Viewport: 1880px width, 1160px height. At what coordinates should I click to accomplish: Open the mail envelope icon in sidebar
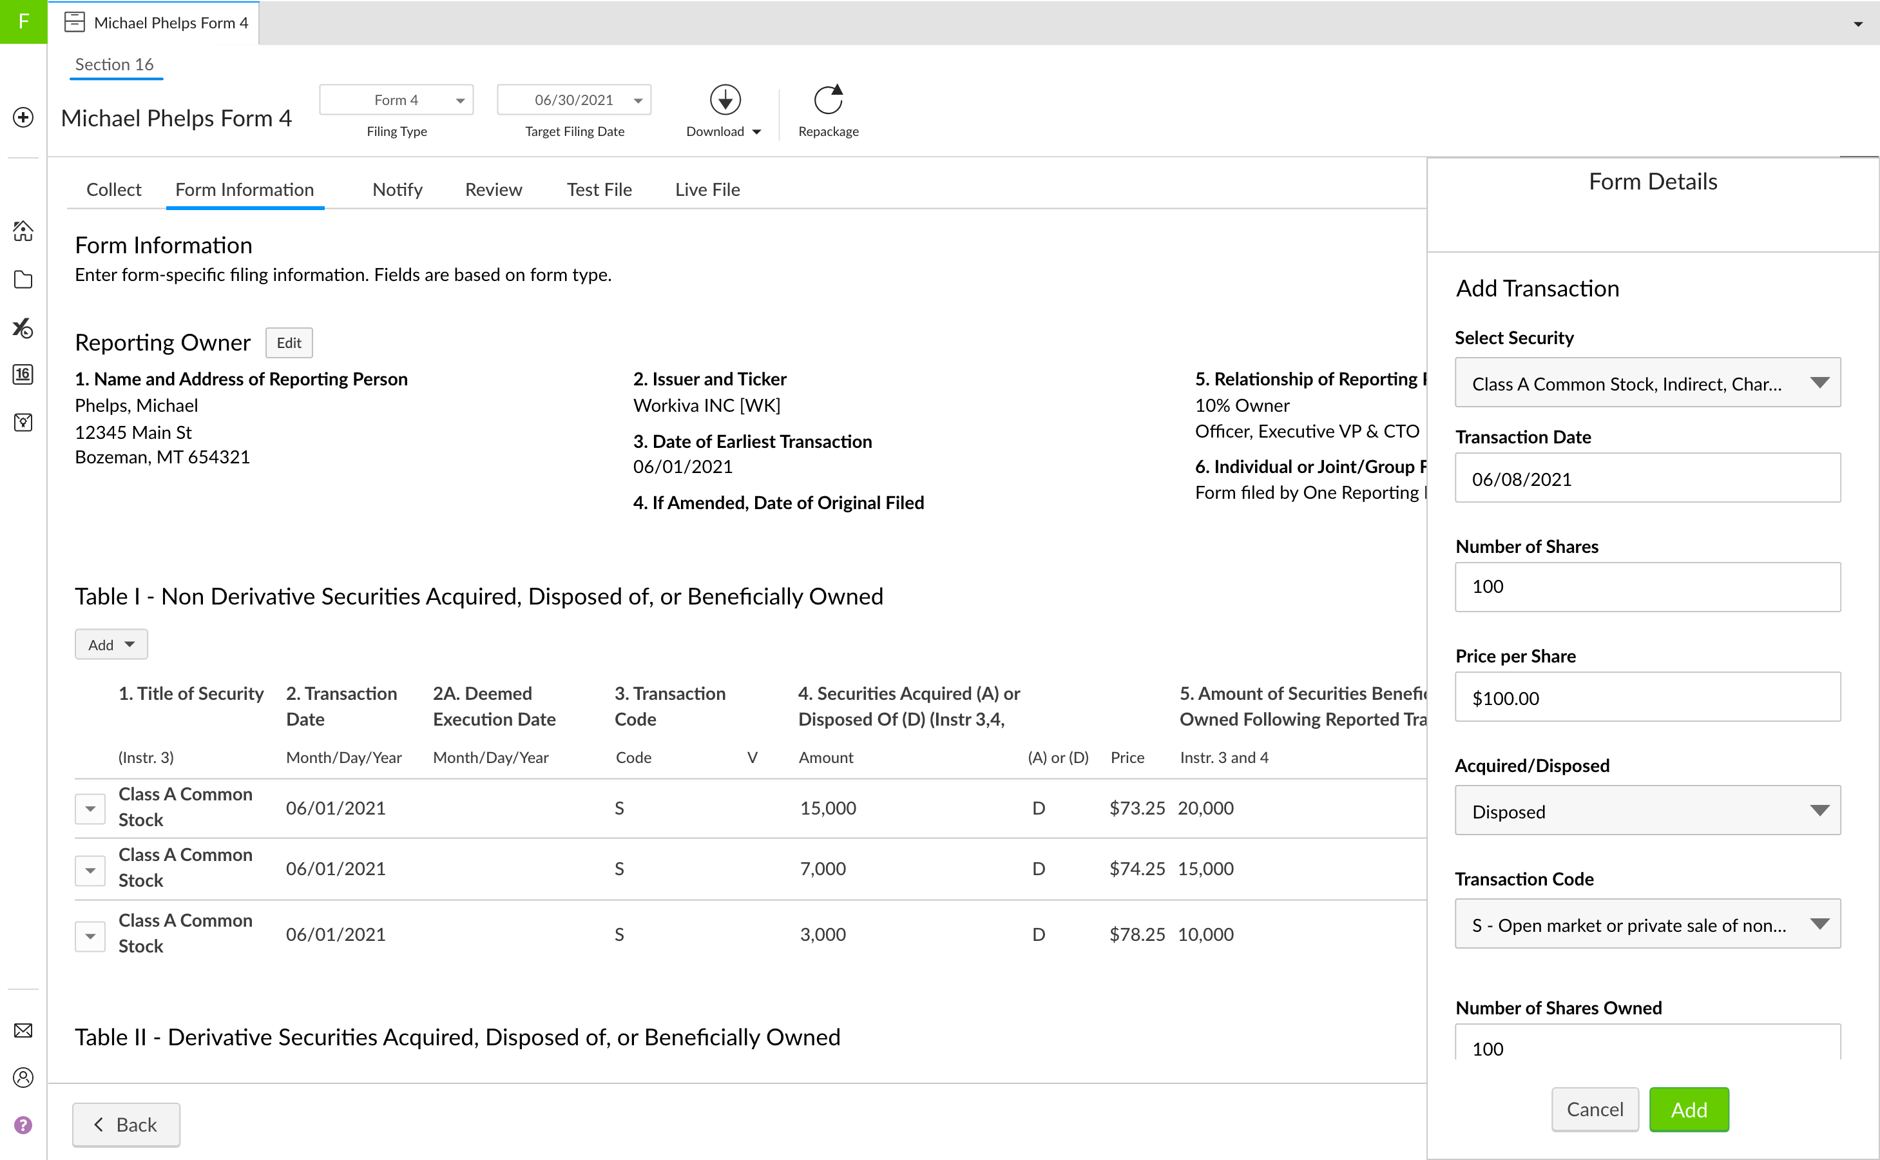pos(23,1030)
